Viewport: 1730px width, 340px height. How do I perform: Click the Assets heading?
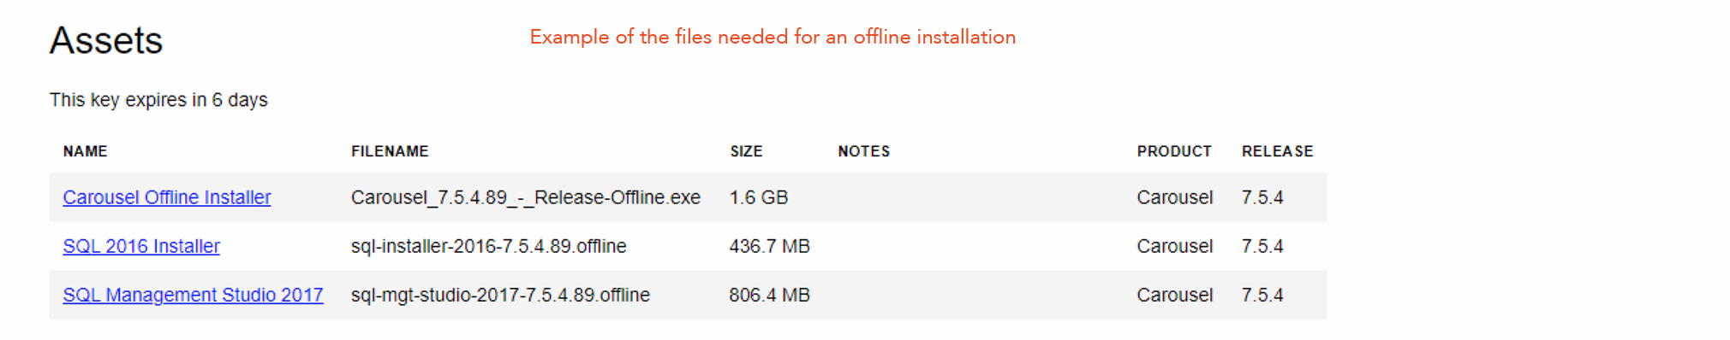point(106,40)
